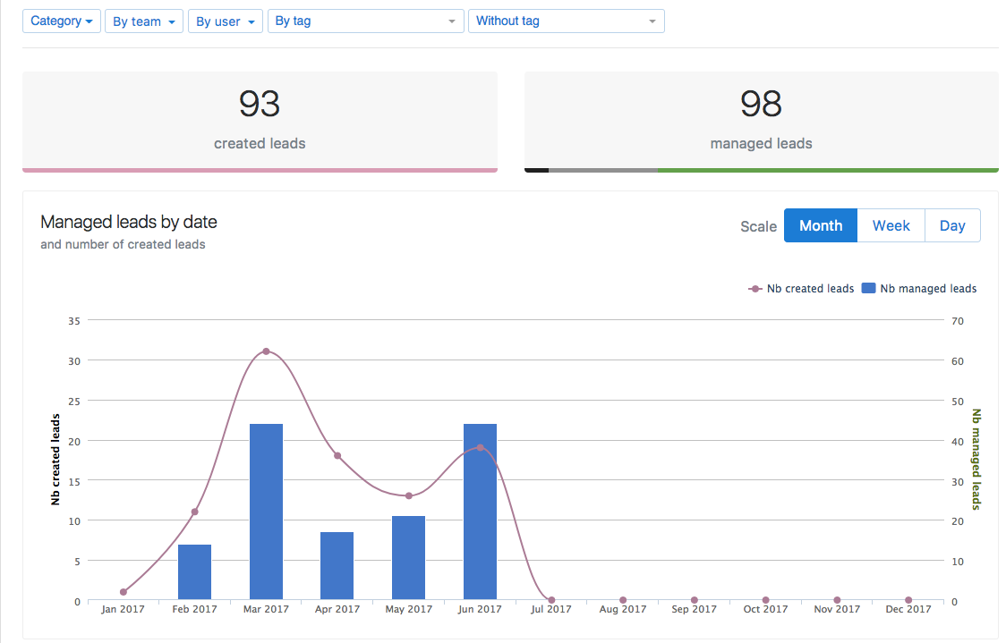Click the green segment of managed leads bar
Screen dimensions: 1006x643
827,169
